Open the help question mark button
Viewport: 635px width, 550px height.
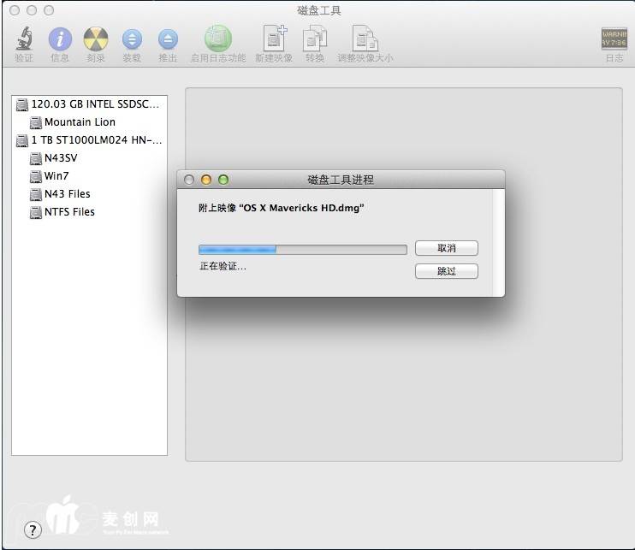[x=33, y=529]
